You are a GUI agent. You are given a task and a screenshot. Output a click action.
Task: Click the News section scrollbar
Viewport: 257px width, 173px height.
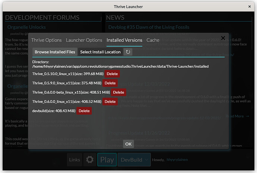click(x=253, y=33)
